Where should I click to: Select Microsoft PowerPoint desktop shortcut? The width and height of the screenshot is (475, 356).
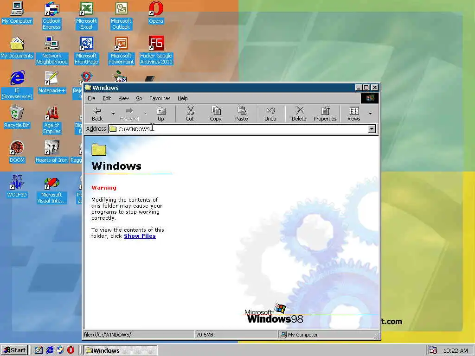121,51
